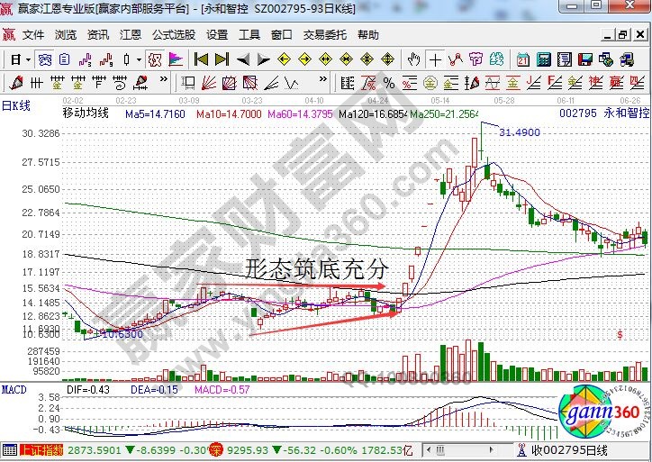Activate the crosshair cursor tool
Image resolution: width=652 pixels, height=462 pixels.
[436, 59]
